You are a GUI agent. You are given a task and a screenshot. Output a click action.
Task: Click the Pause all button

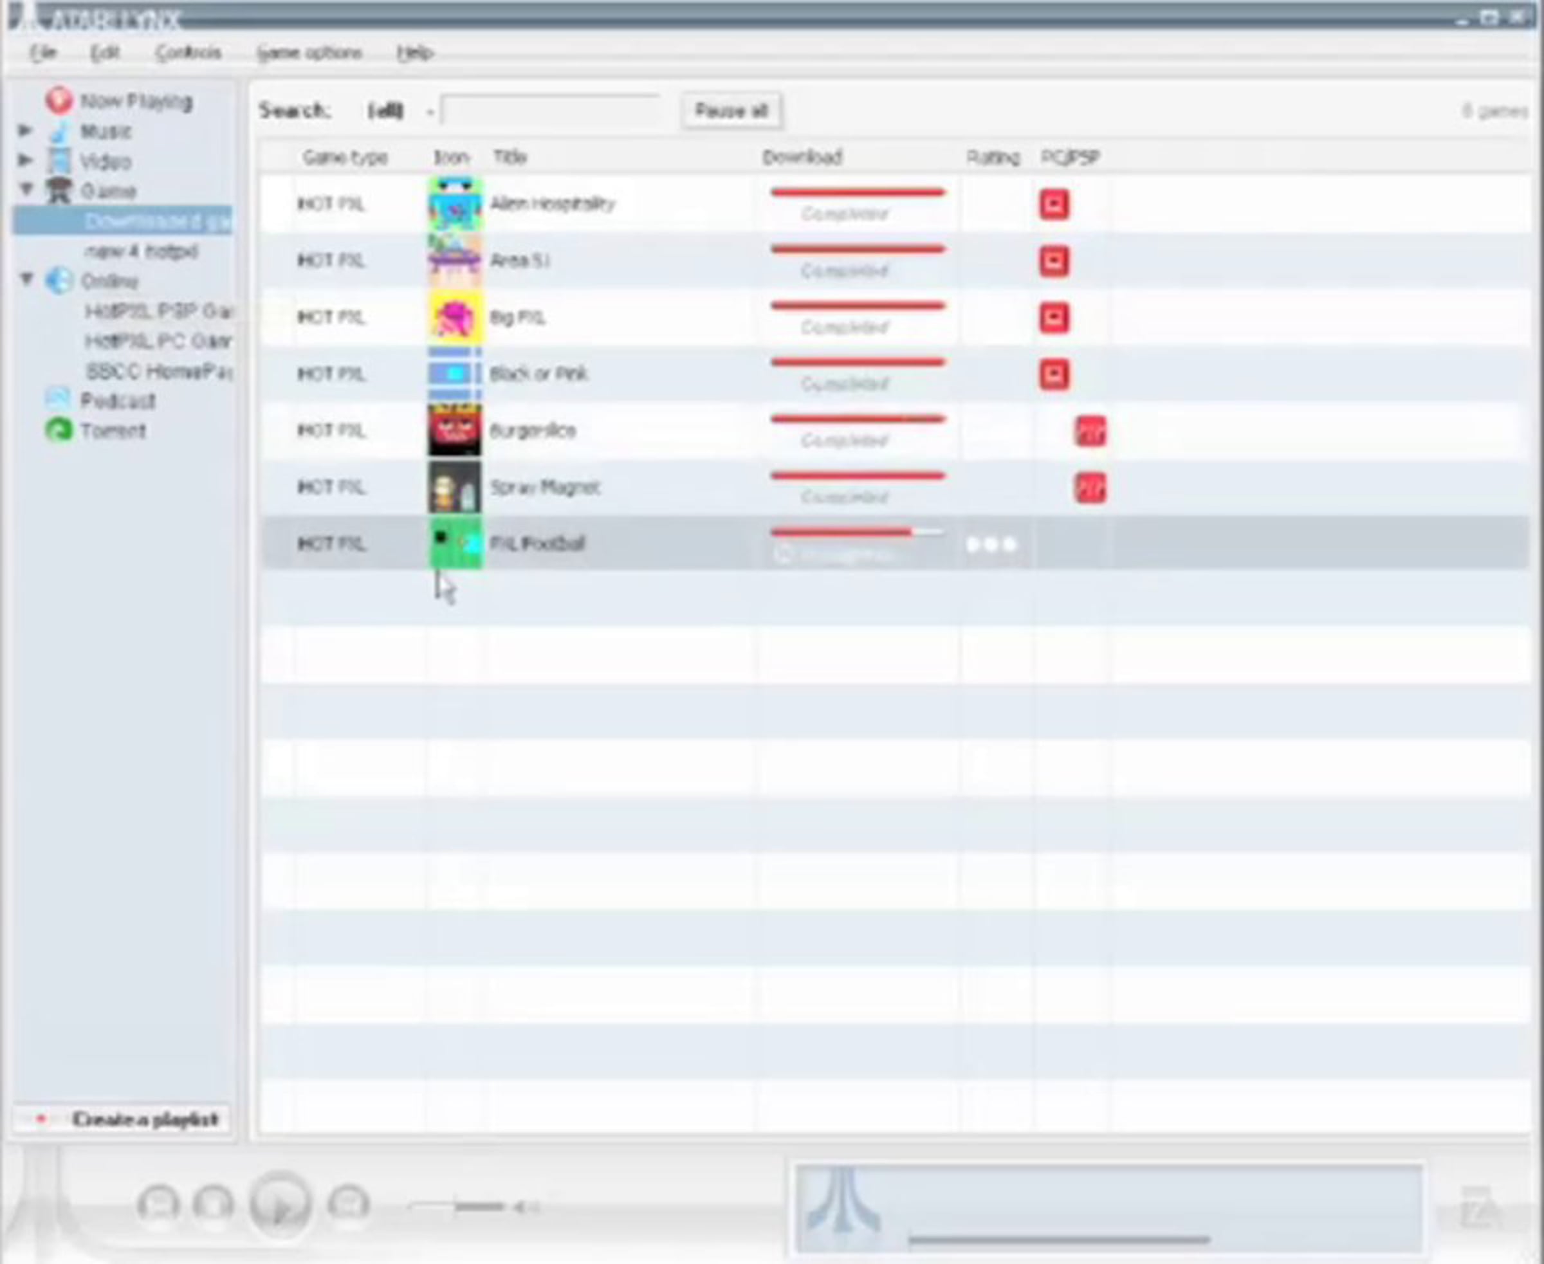(731, 111)
